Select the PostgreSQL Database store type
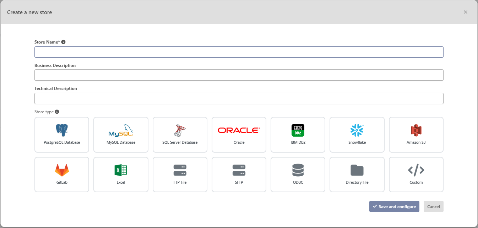478x228 pixels. (62, 135)
